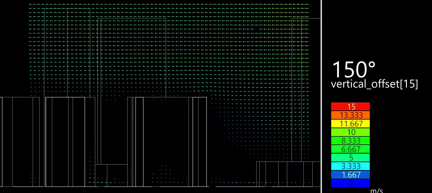Click the yellow 11.667 legend swatch
Image resolution: width=432 pixels, height=193 pixels.
(350, 123)
